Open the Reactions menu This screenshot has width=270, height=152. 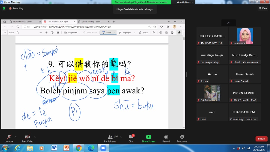click(182, 138)
